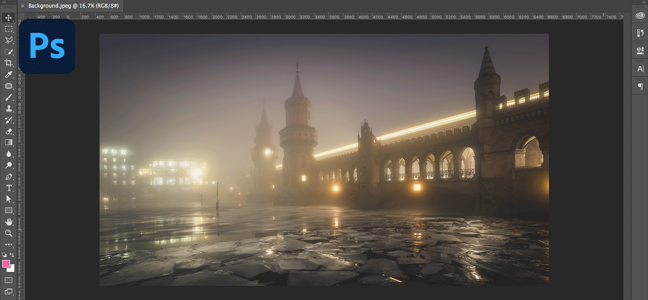Select the Blur tool

[x=8, y=154]
